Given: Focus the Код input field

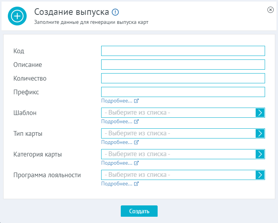Looking at the screenshot, I should click(183, 51).
